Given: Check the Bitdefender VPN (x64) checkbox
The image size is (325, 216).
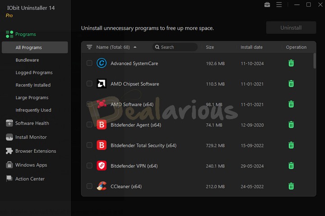Looking at the screenshot, I should pyautogui.click(x=89, y=165).
